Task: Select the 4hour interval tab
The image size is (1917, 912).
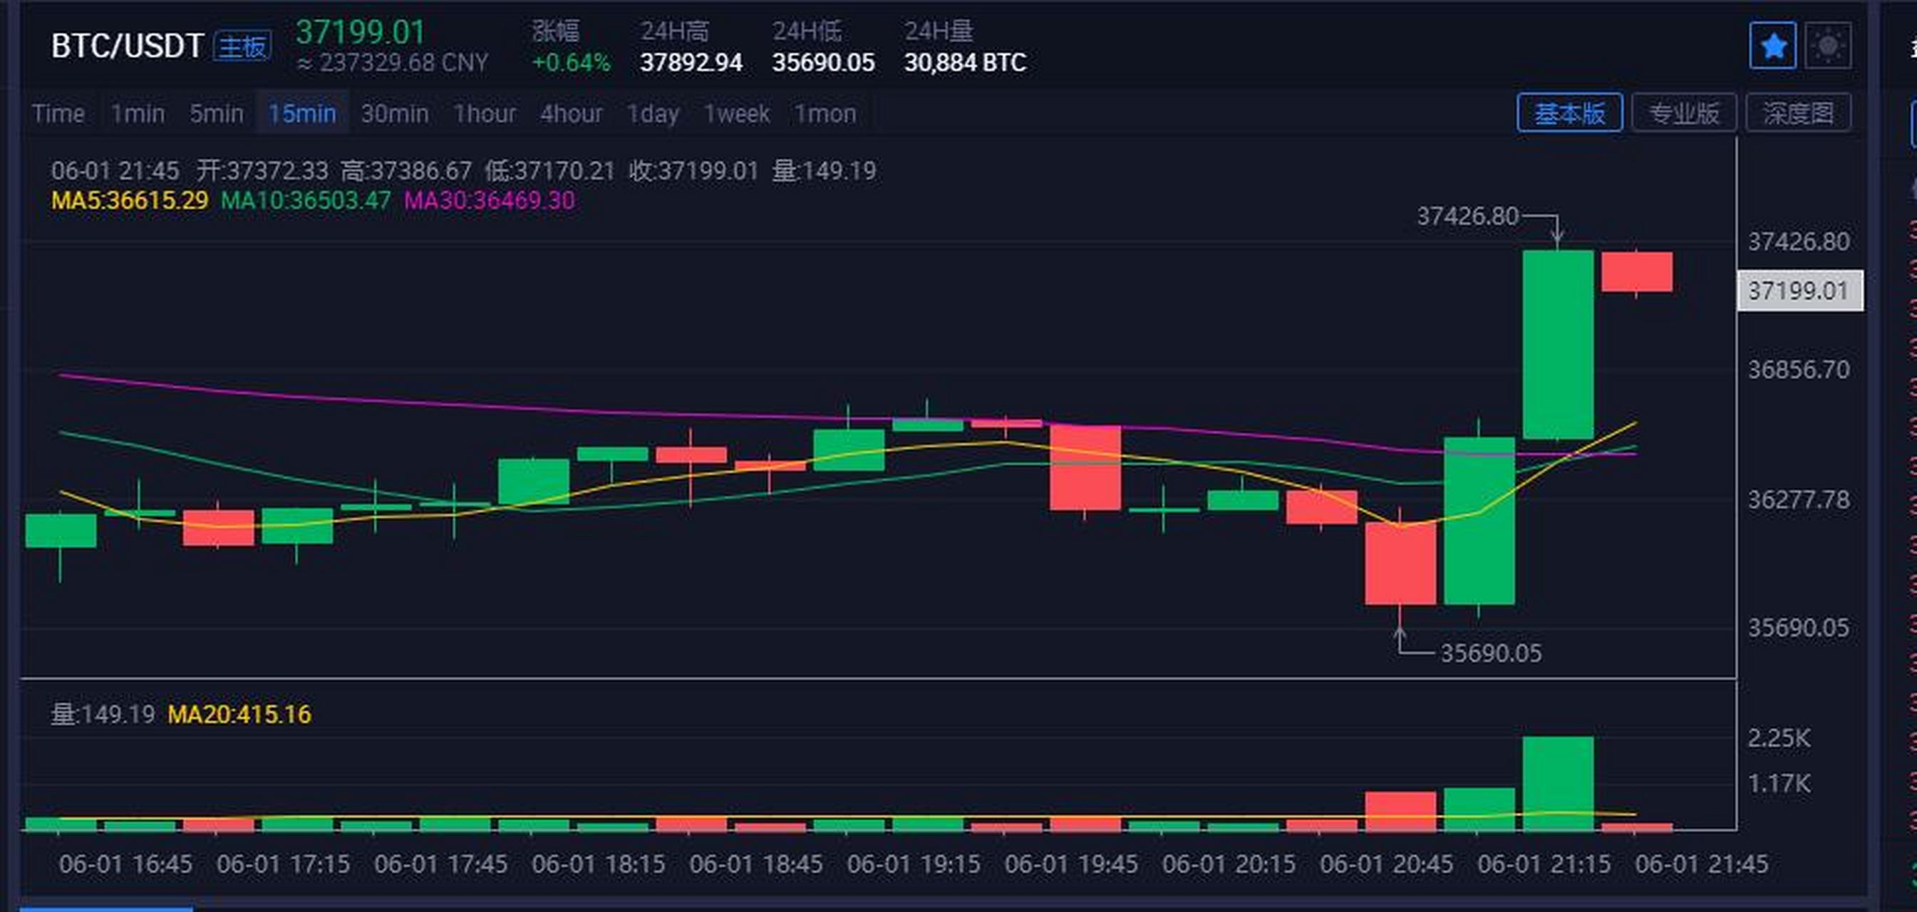Action: 572,114
